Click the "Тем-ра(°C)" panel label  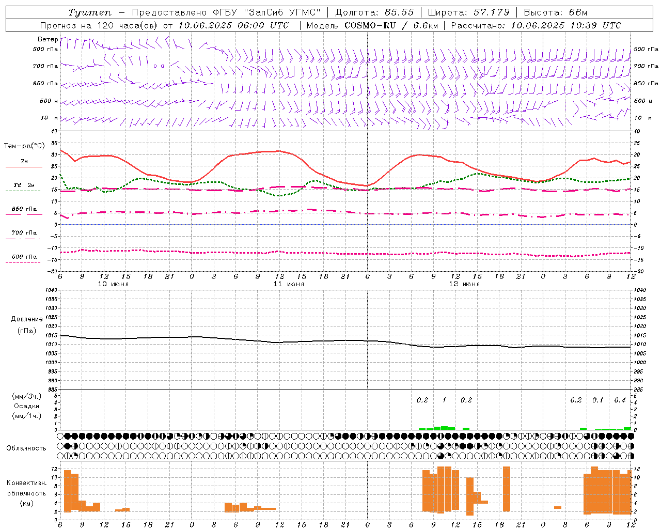coord(24,146)
